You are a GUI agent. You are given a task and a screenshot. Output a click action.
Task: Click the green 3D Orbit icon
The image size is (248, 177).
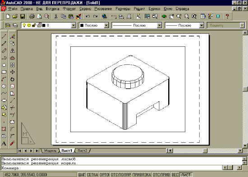(164, 16)
